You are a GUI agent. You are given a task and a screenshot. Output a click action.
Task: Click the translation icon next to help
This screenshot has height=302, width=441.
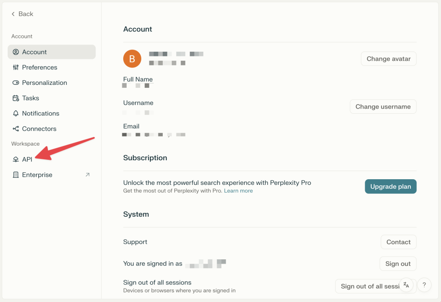coord(407,285)
